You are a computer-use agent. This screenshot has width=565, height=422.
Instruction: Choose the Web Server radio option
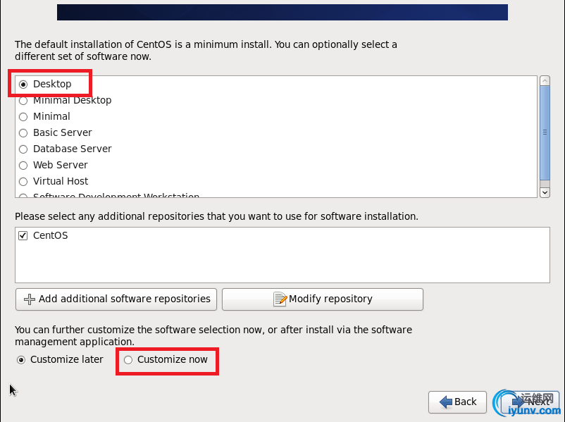coord(23,165)
